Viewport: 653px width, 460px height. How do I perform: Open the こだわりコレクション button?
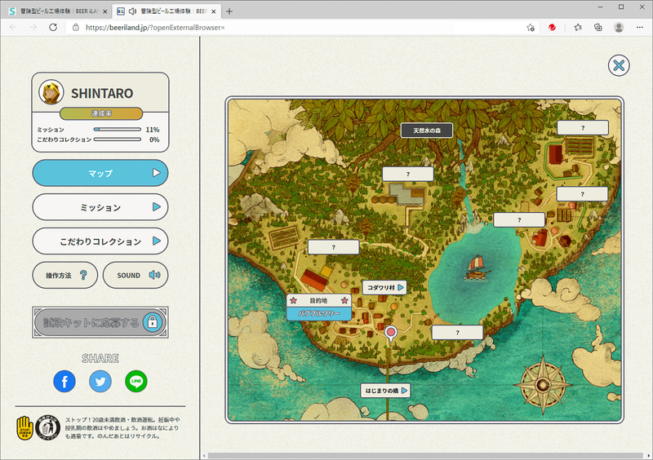(x=100, y=241)
